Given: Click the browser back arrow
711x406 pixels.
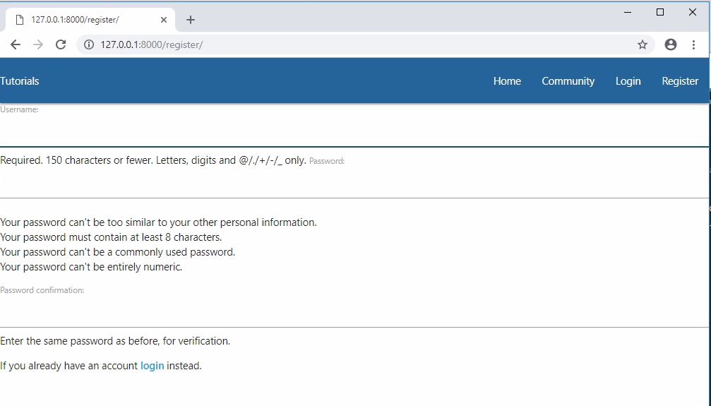Looking at the screenshot, I should 16,44.
